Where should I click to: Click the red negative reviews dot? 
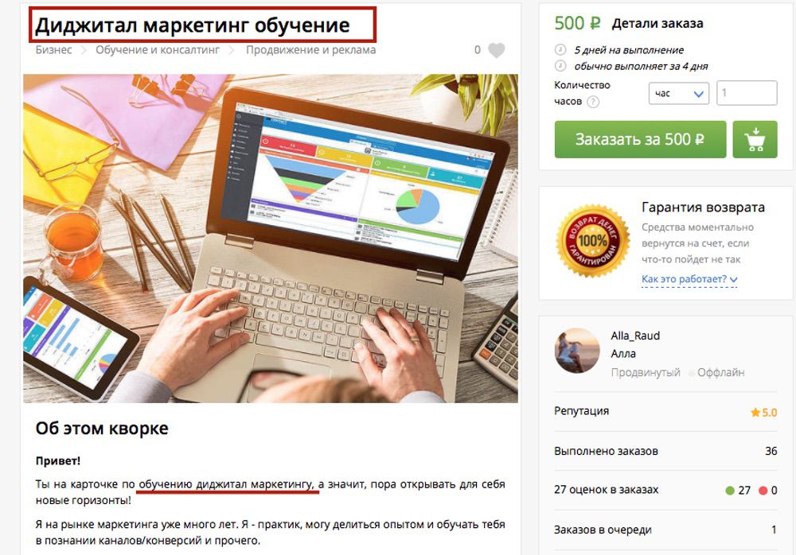[763, 491]
